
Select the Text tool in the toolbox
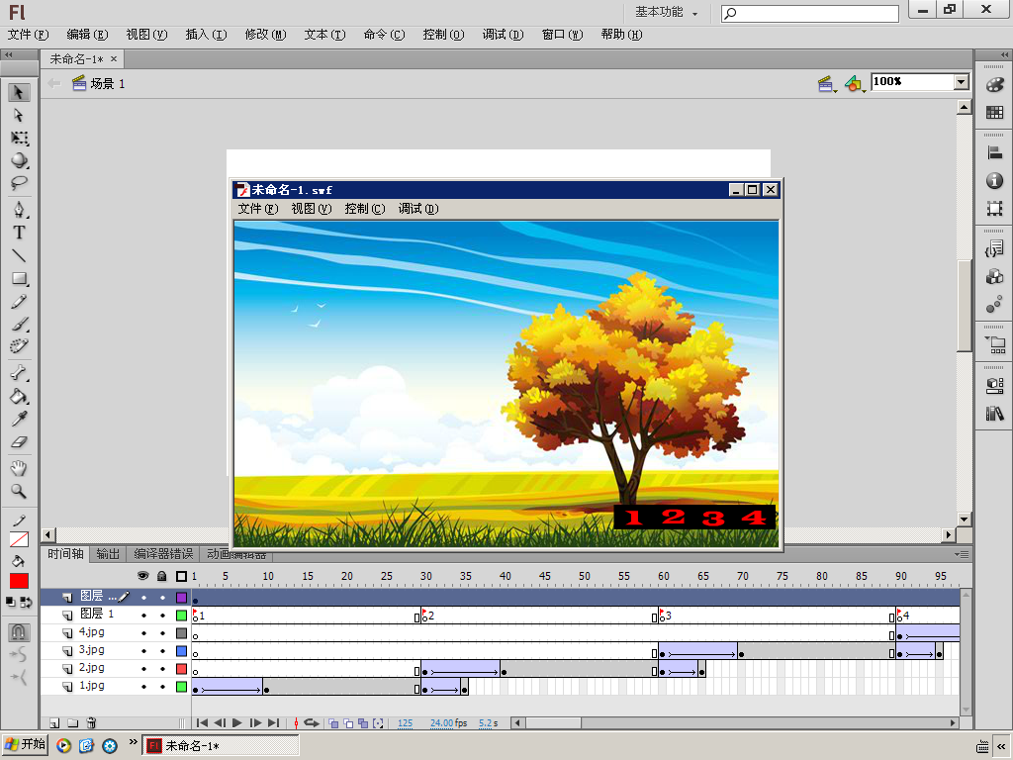(x=19, y=233)
